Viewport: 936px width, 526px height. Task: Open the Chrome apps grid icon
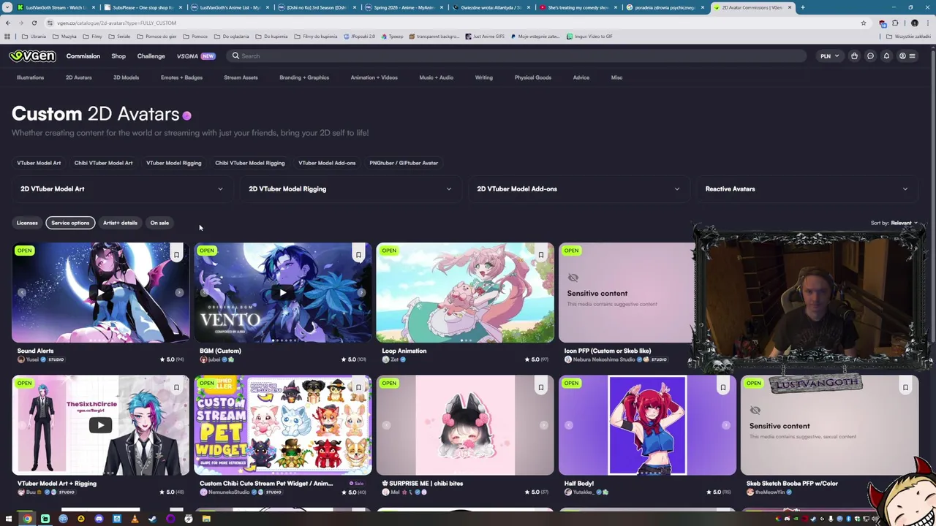tap(7, 36)
